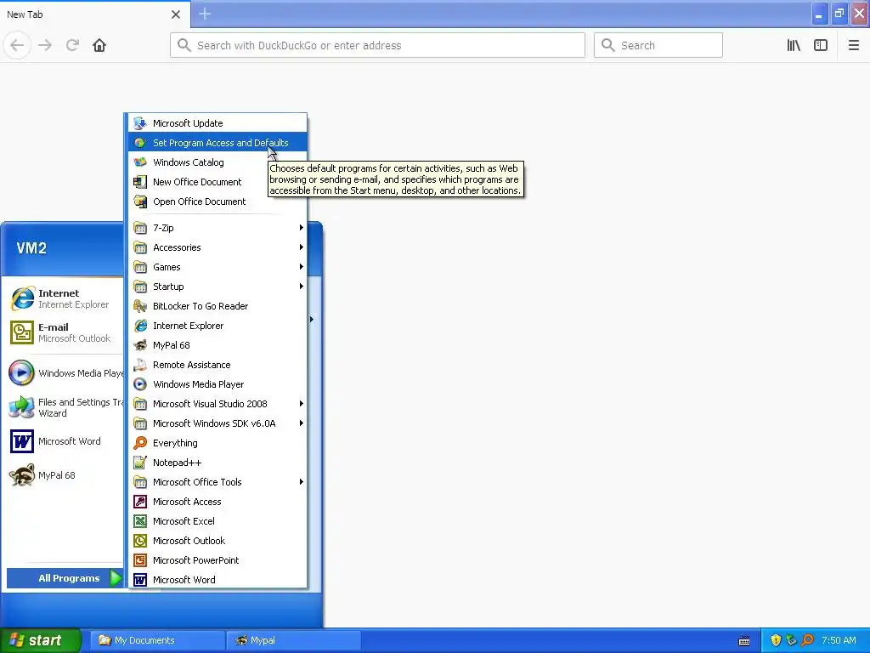The image size is (870, 653).
Task: Click the Microsoft Access icon
Action: (x=140, y=502)
